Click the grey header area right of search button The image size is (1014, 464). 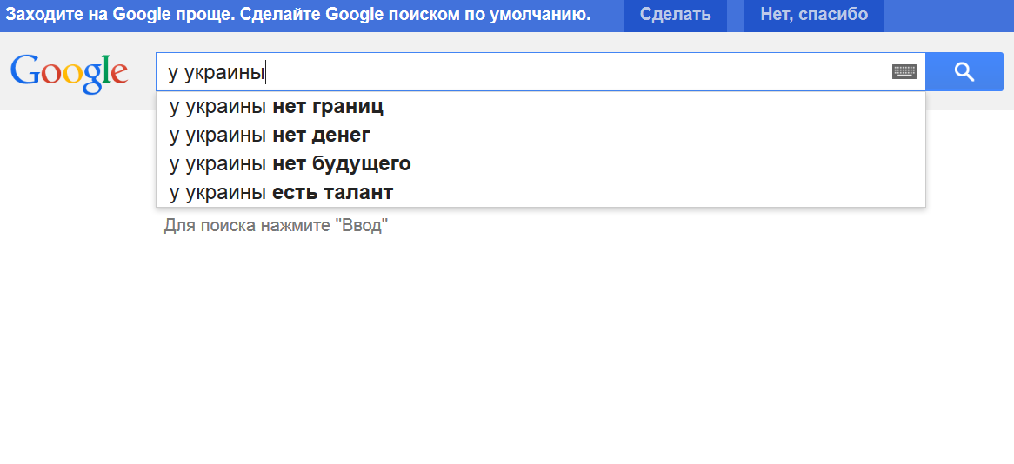click(x=1008, y=71)
